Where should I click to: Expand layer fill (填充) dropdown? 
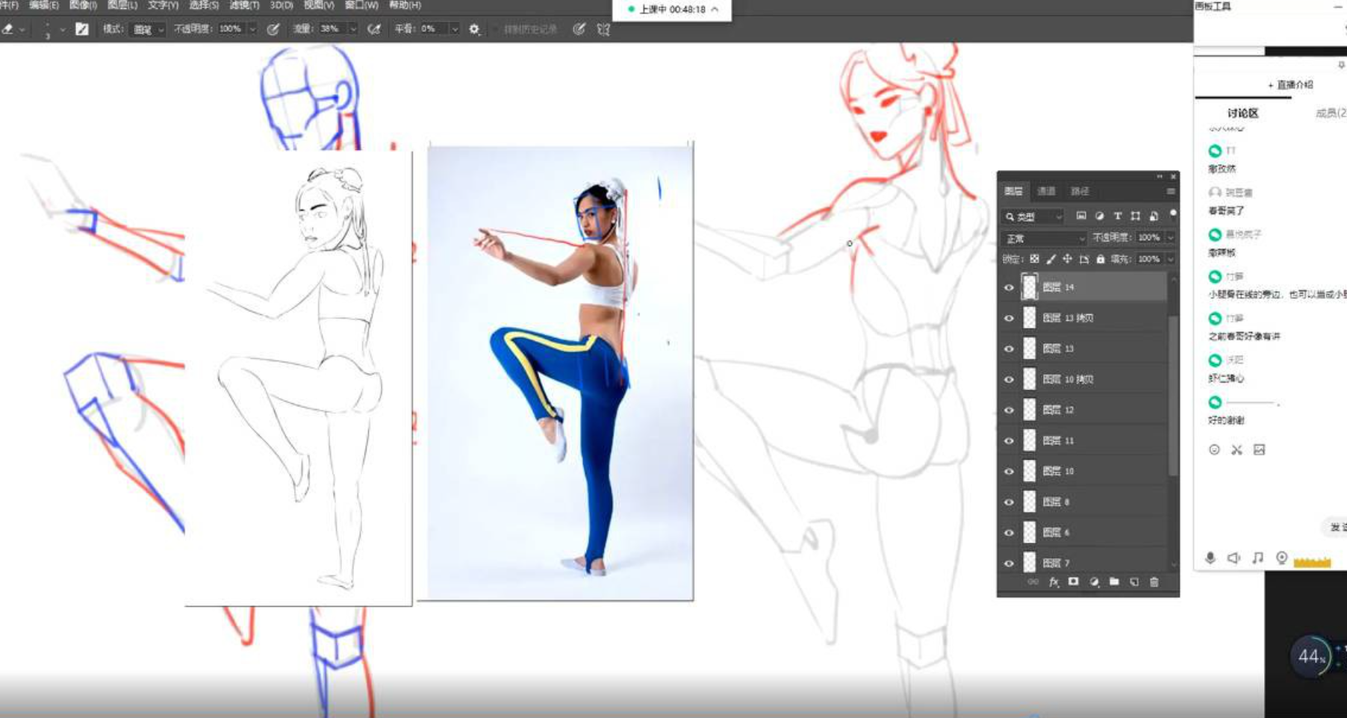coord(1170,259)
